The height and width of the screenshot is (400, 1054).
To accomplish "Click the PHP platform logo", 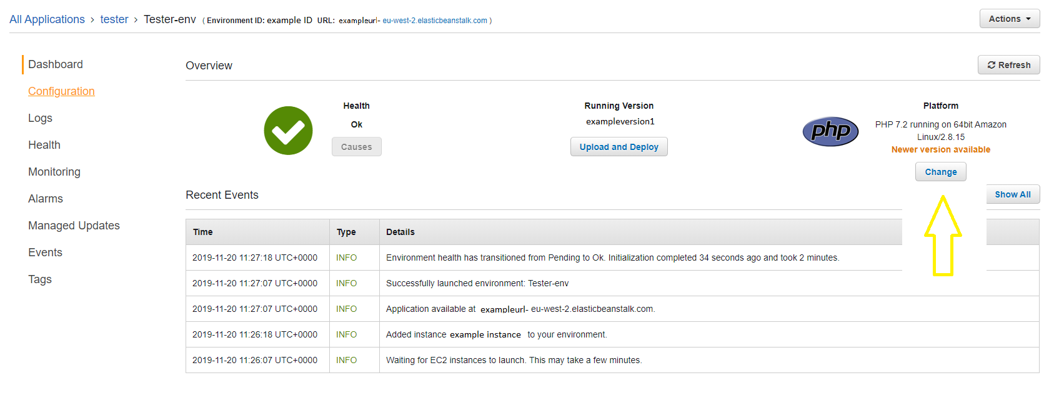I will click(830, 131).
